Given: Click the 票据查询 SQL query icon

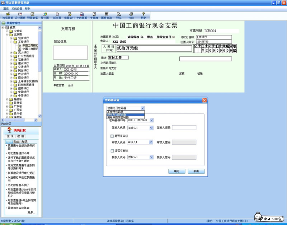Looking at the screenshot, I should 107,14.
